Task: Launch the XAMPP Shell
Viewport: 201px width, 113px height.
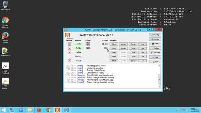Action: pos(155,44)
